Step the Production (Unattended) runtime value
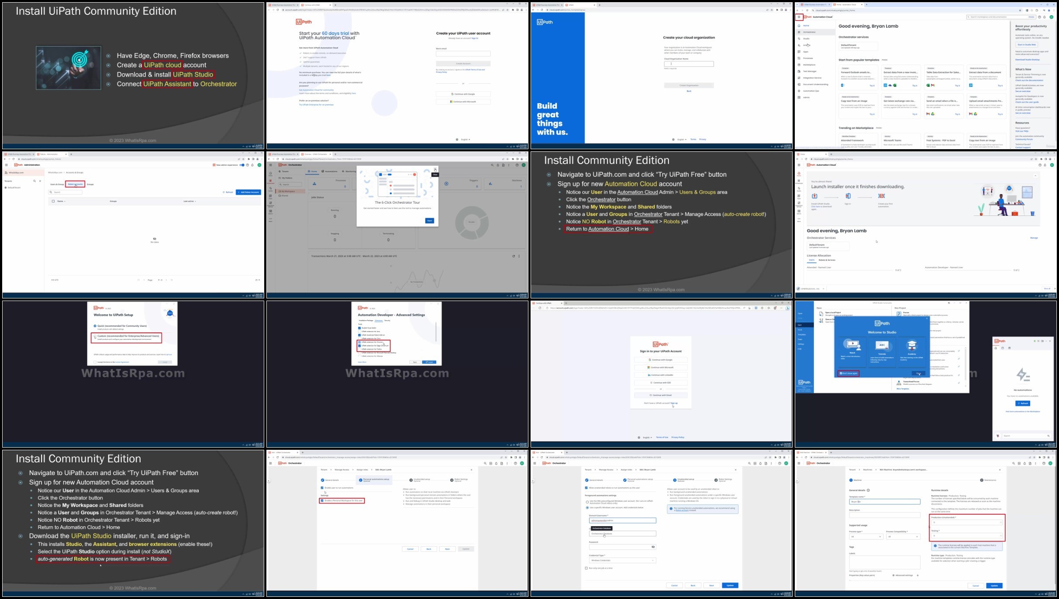This screenshot has width=1059, height=599. [1000, 522]
